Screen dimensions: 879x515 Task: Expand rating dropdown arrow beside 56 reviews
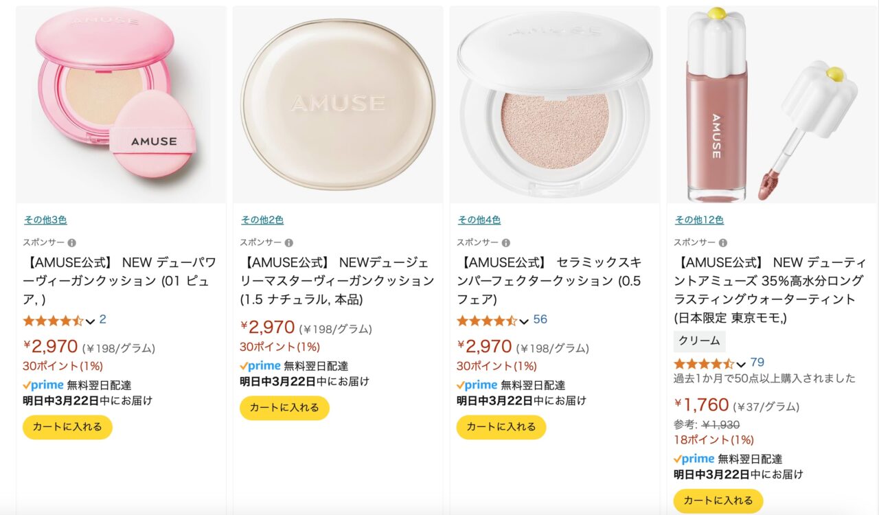524,321
